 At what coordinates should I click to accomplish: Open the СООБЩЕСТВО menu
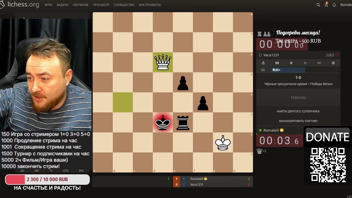coord(124,5)
